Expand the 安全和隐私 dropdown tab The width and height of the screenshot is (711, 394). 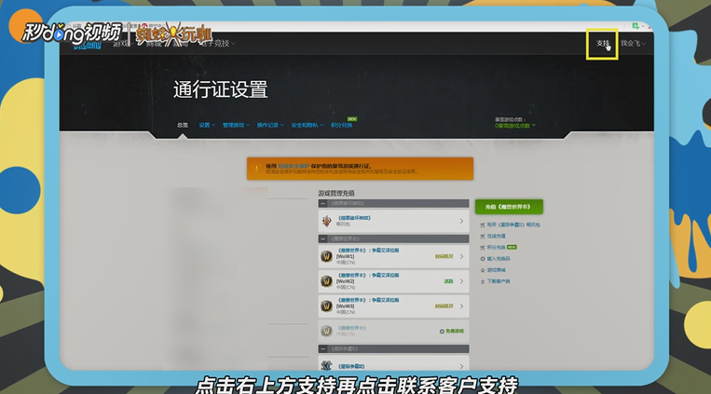pyautogui.click(x=307, y=125)
